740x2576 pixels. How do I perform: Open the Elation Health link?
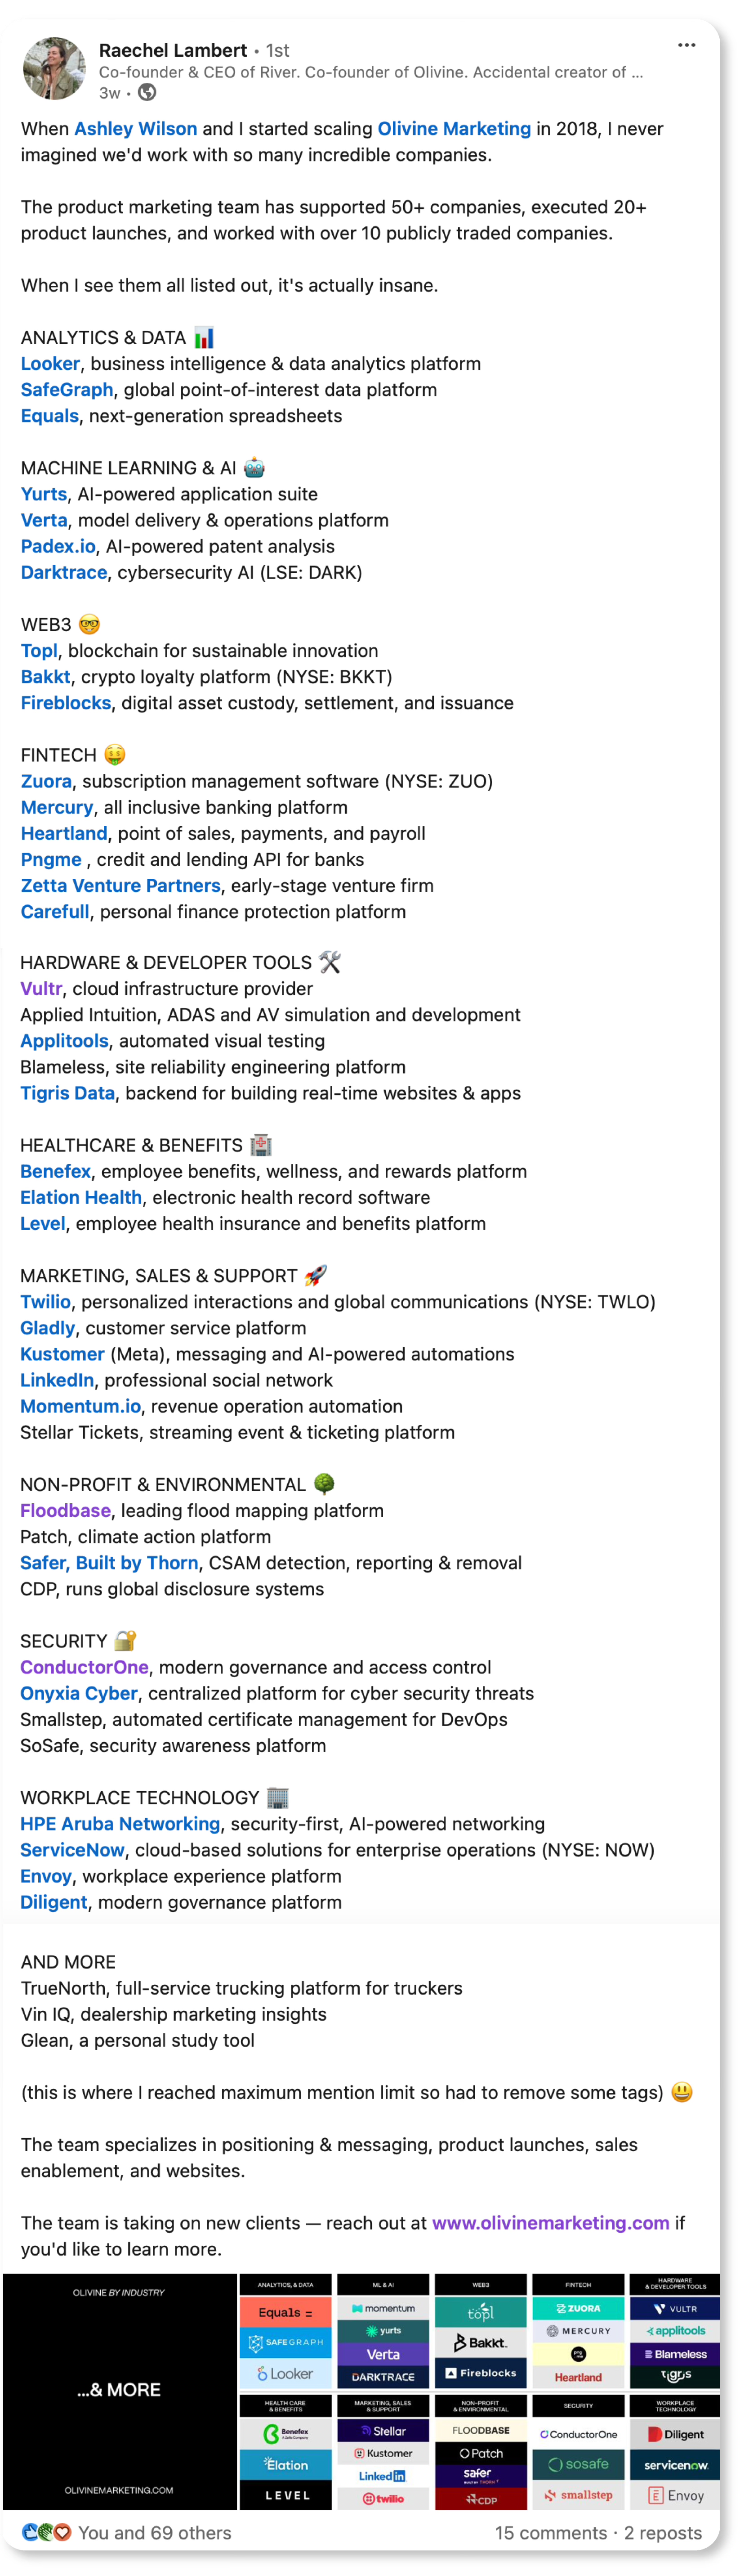(x=81, y=1197)
